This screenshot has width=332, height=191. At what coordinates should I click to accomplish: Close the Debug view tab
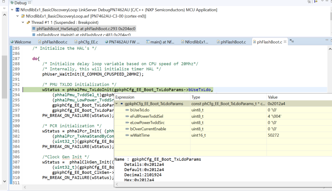29,3
